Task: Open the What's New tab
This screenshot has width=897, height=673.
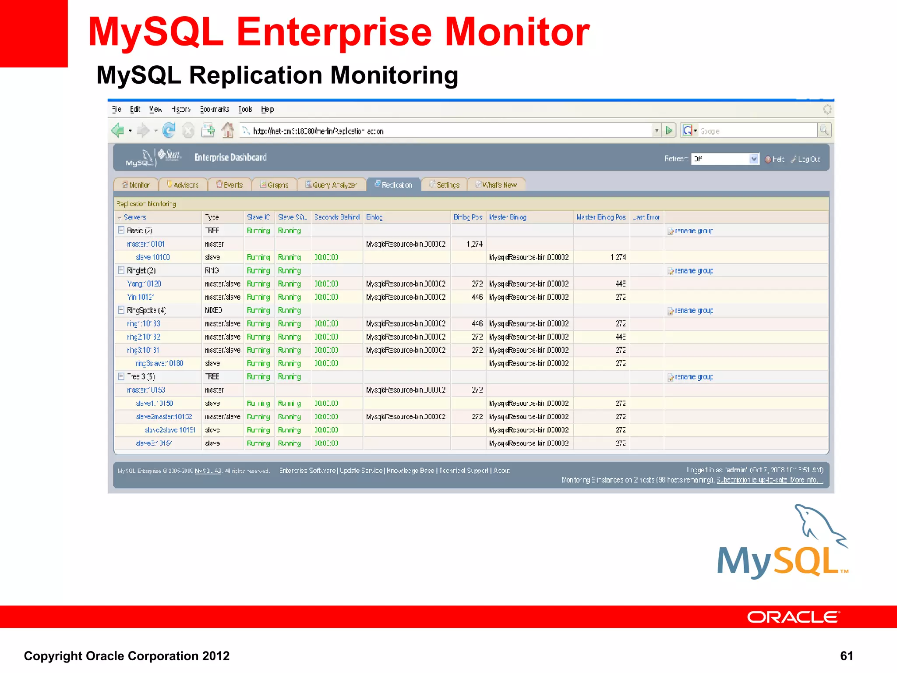Action: [x=496, y=185]
